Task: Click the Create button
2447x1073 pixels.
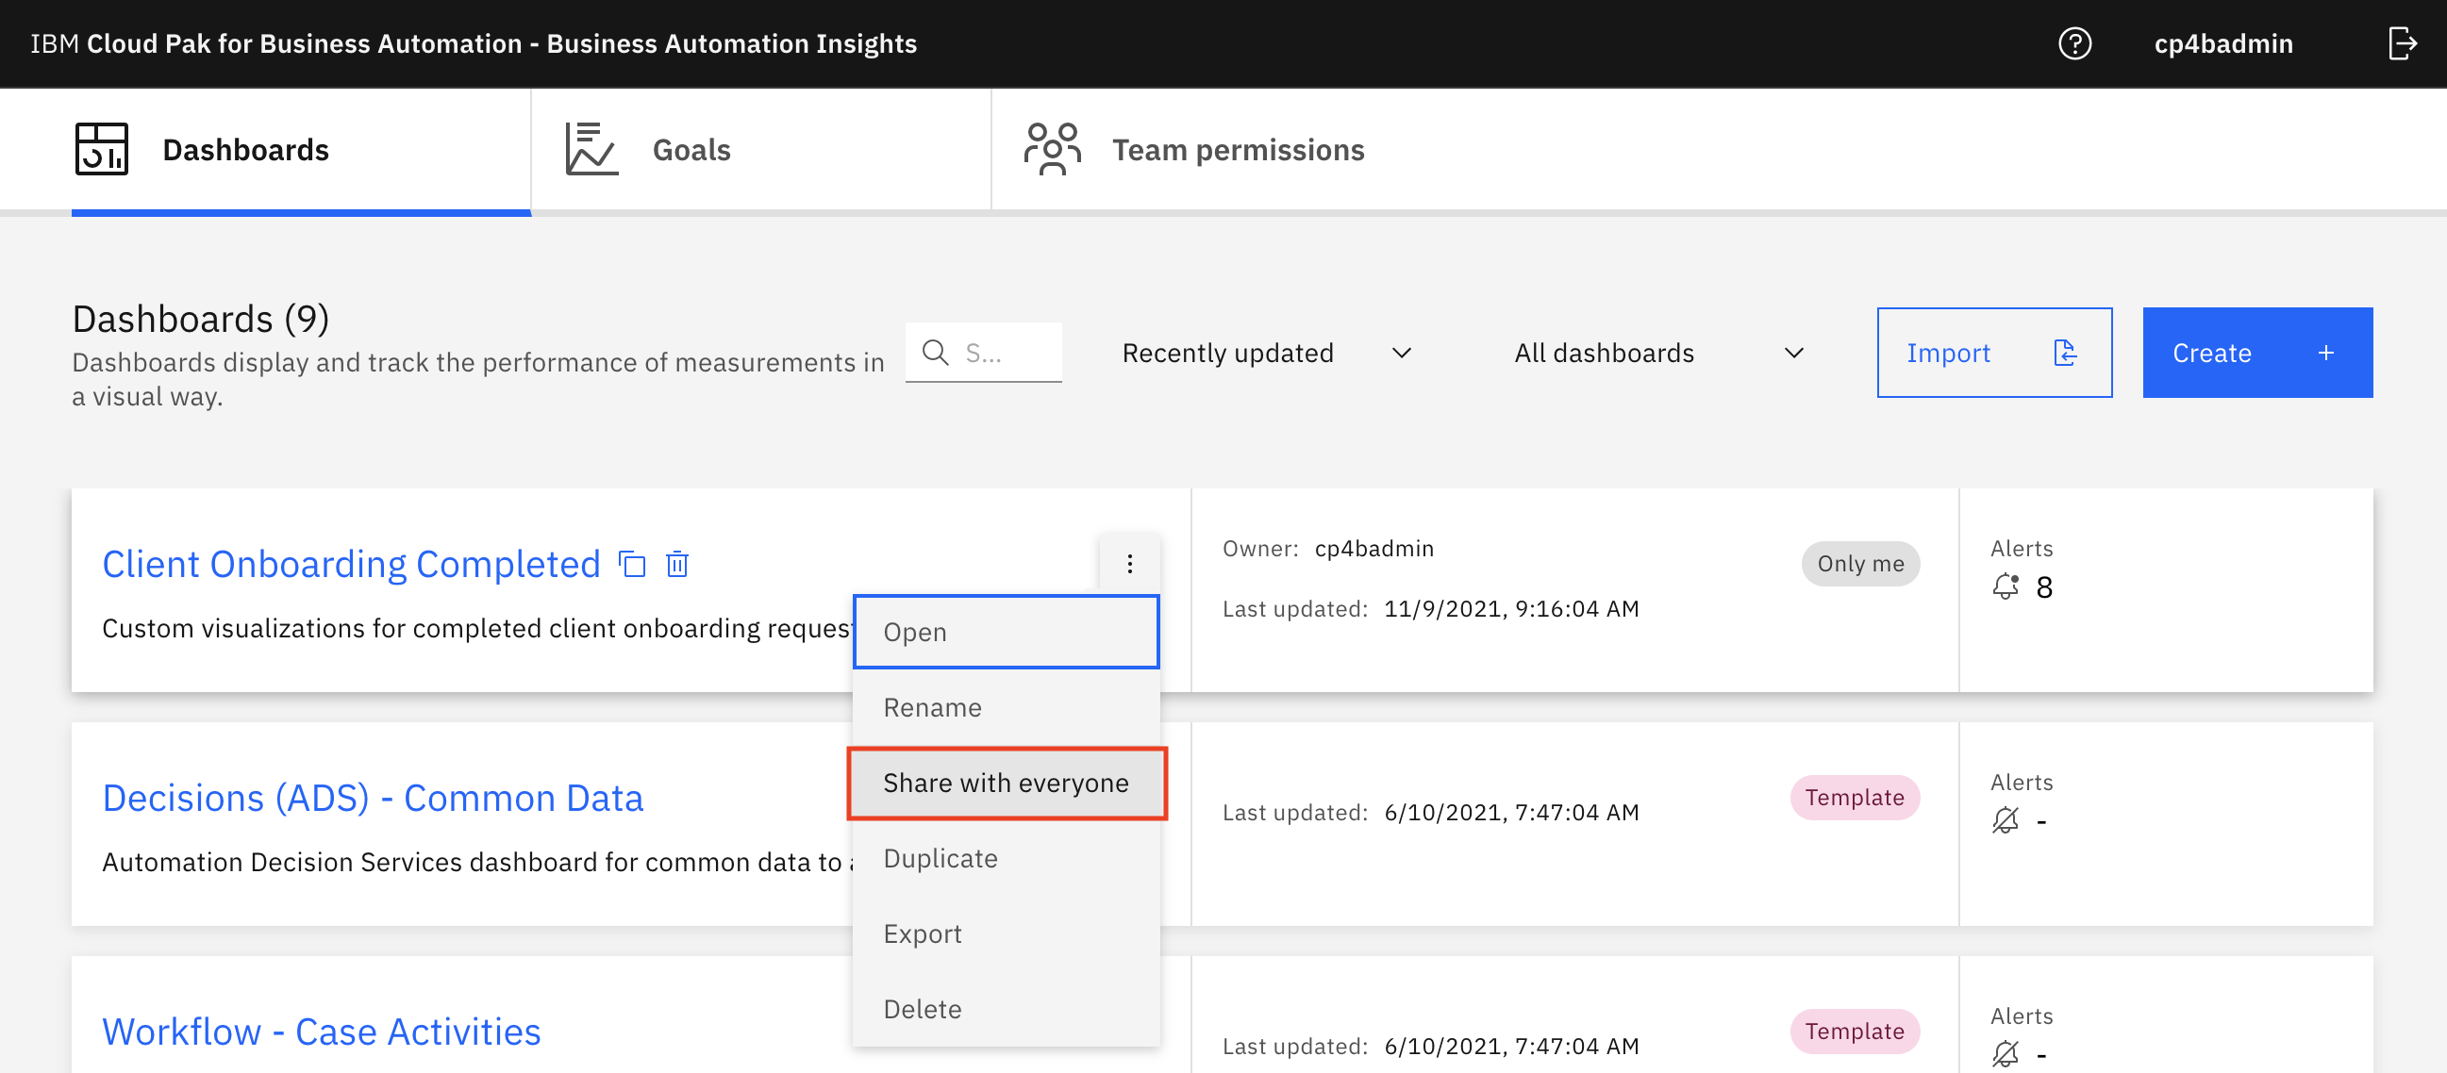Action: coord(2257,353)
